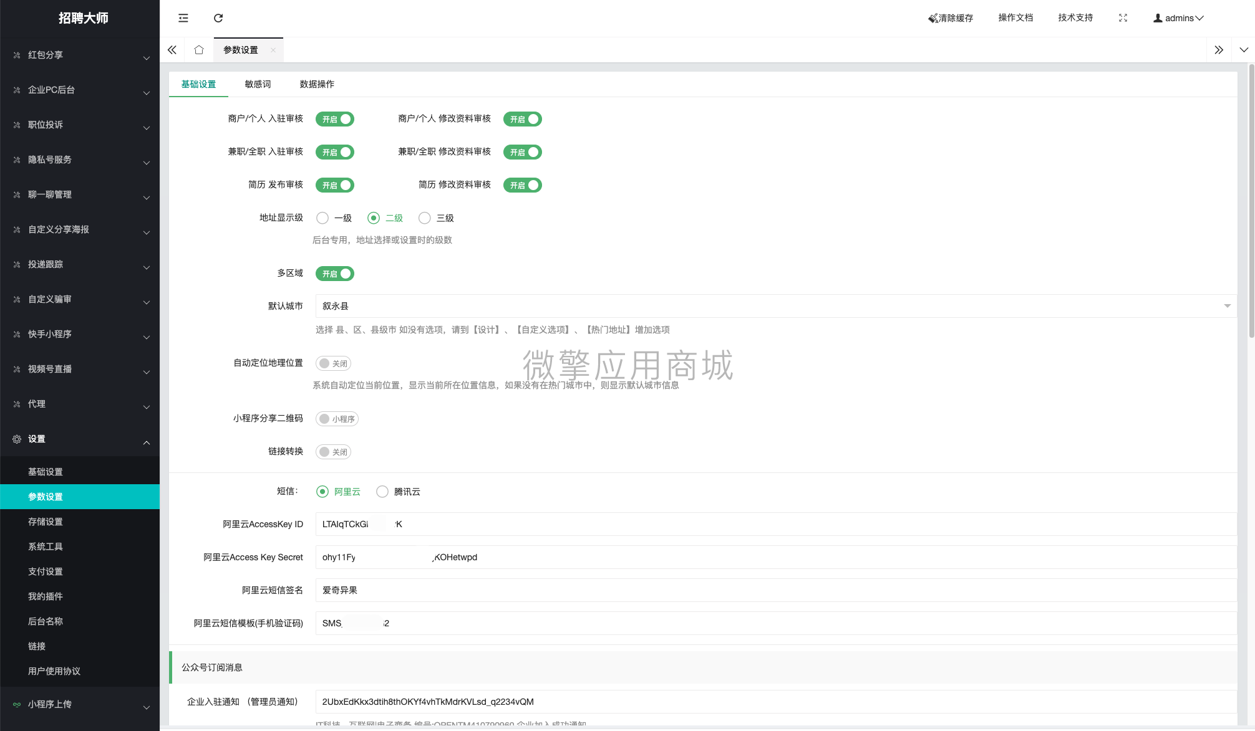
Task: Select 阿里云 SMS provider
Action: (x=322, y=492)
